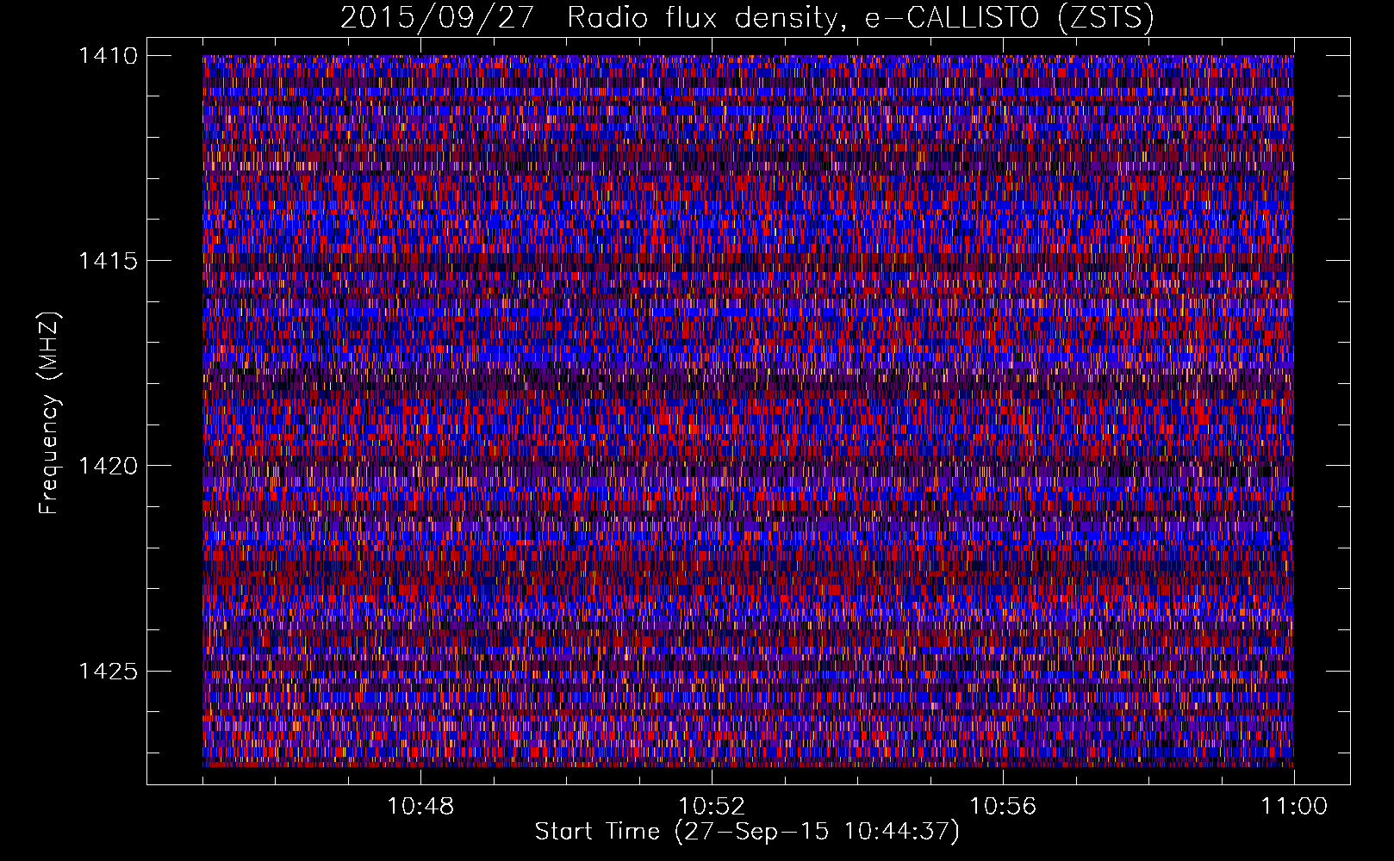Click the 1410 frequency axis label

point(108,56)
